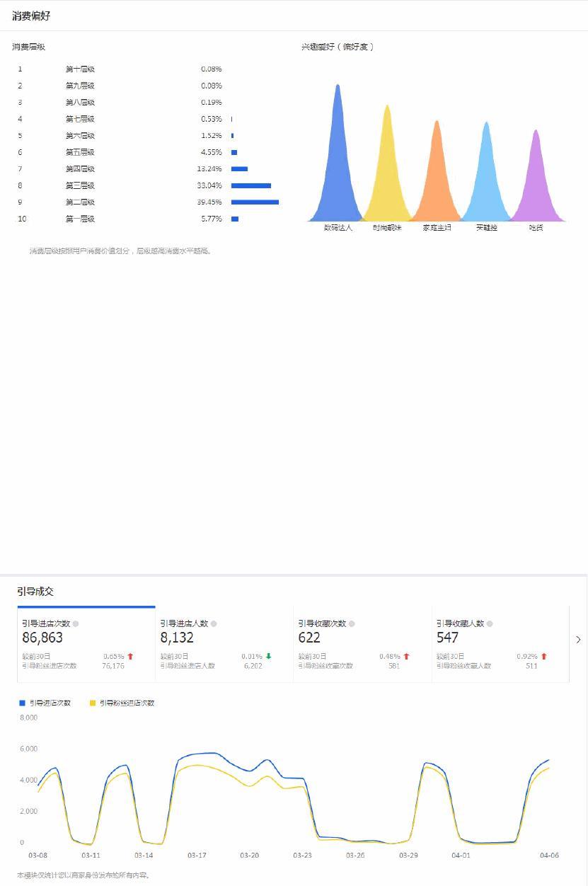Click red up arrow next to 0.65%
Viewport: 588px width, 886px height.
point(130,656)
